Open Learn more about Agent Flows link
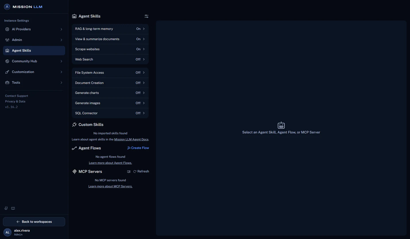 [110, 163]
